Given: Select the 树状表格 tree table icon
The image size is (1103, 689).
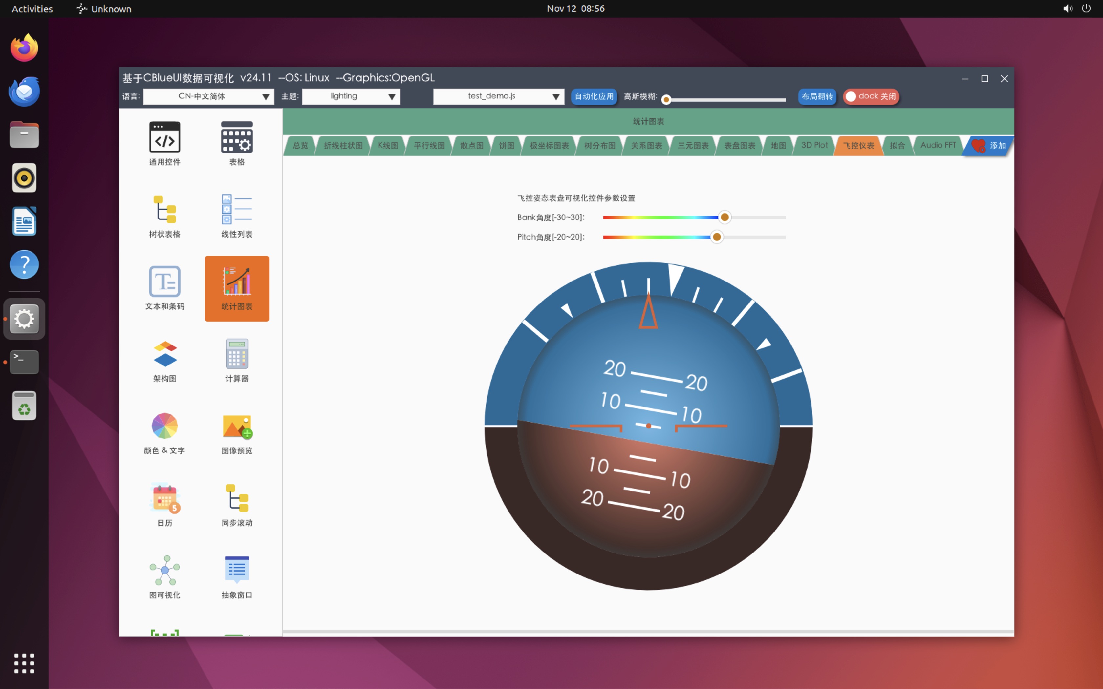Looking at the screenshot, I should 164,216.
